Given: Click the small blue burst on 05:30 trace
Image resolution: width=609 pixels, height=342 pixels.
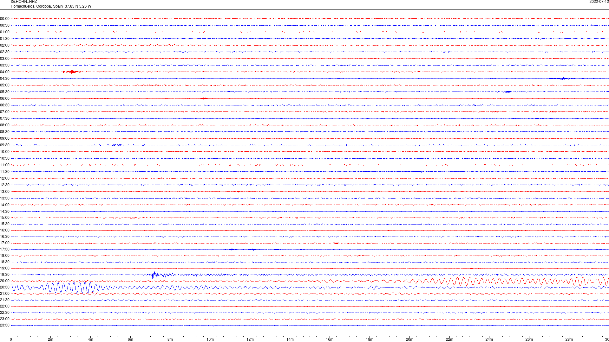Looking at the screenshot, I should point(508,92).
